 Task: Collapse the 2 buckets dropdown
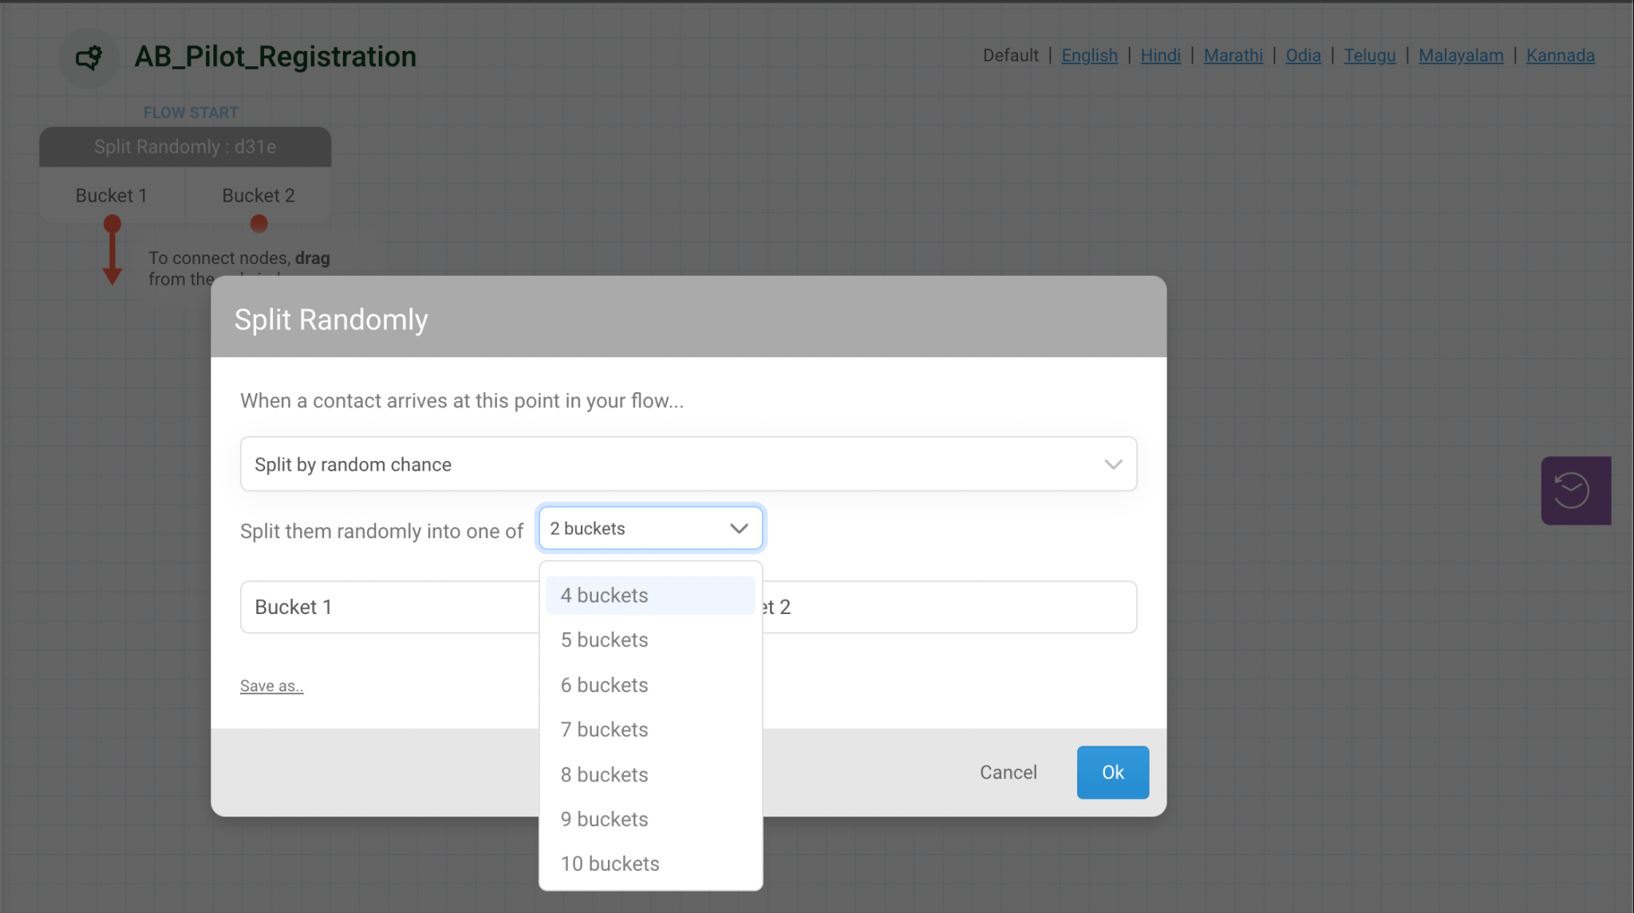[x=650, y=529]
